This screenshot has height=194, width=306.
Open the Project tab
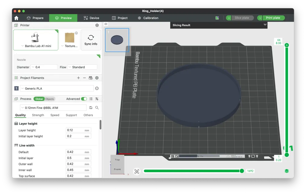click(120, 18)
